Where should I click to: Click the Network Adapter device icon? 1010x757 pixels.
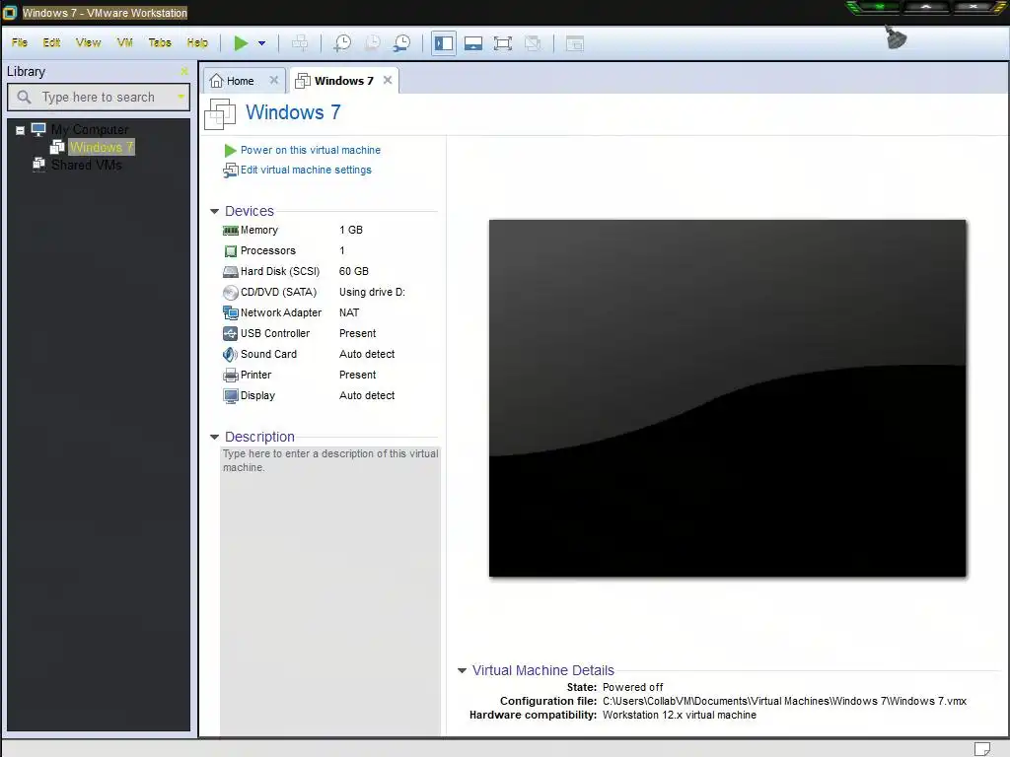click(230, 312)
